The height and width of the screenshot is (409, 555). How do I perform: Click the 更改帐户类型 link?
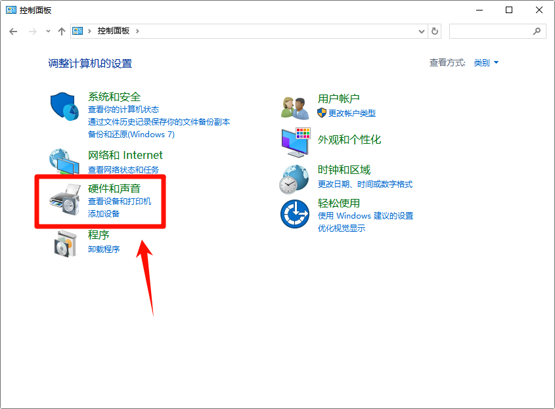(352, 113)
